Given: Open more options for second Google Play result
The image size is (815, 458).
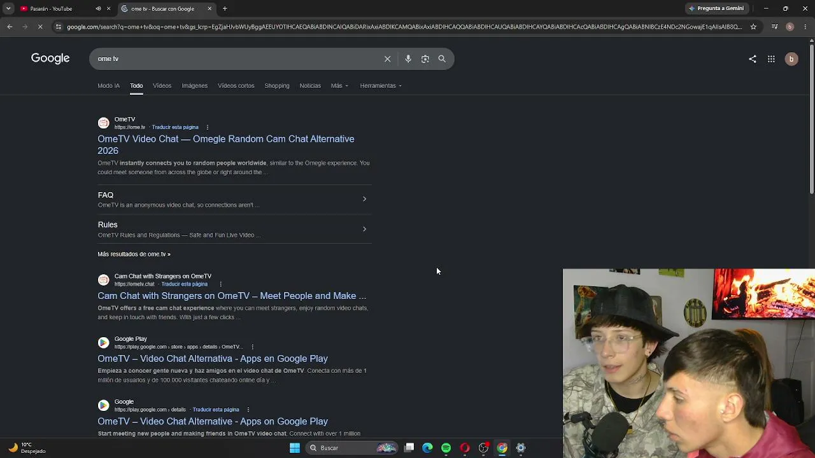Looking at the screenshot, I should [248, 410].
